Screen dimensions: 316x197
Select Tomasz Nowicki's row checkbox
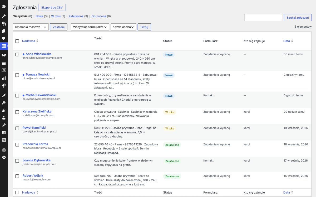pyautogui.click(x=17, y=75)
